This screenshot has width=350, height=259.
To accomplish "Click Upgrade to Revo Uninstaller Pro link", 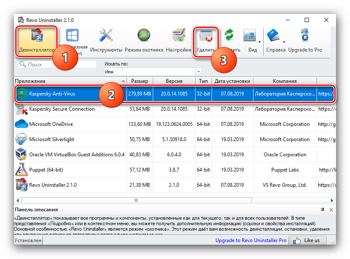I will coord(251,240).
